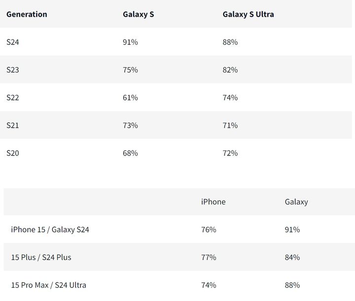Click the Galaxy S column header

pyautogui.click(x=138, y=14)
